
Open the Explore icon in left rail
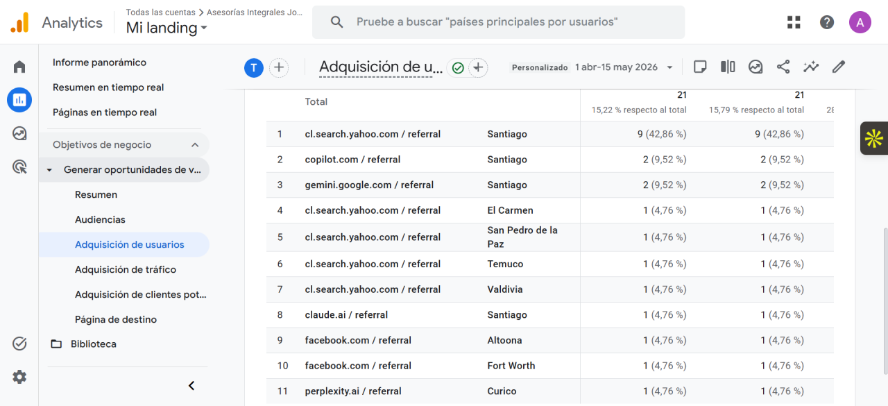click(19, 133)
